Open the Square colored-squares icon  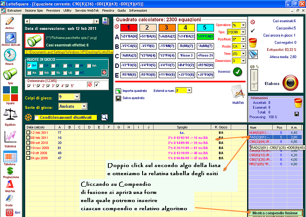pyautogui.click(x=11, y=94)
